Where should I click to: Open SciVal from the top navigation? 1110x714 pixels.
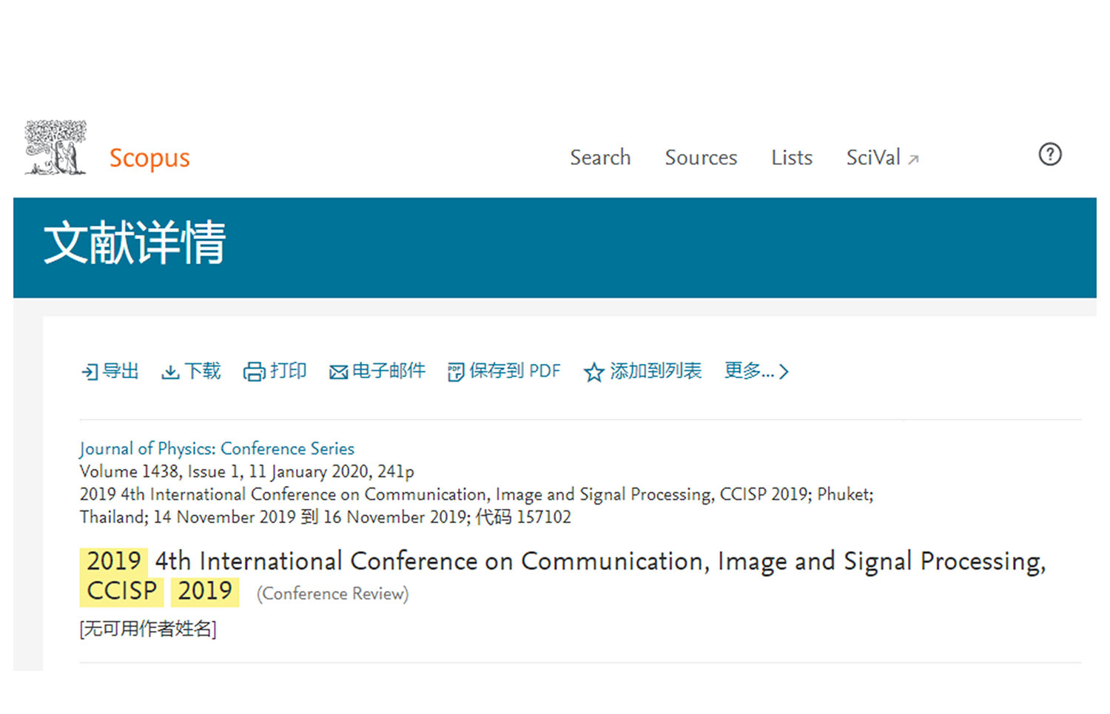pyautogui.click(x=873, y=158)
